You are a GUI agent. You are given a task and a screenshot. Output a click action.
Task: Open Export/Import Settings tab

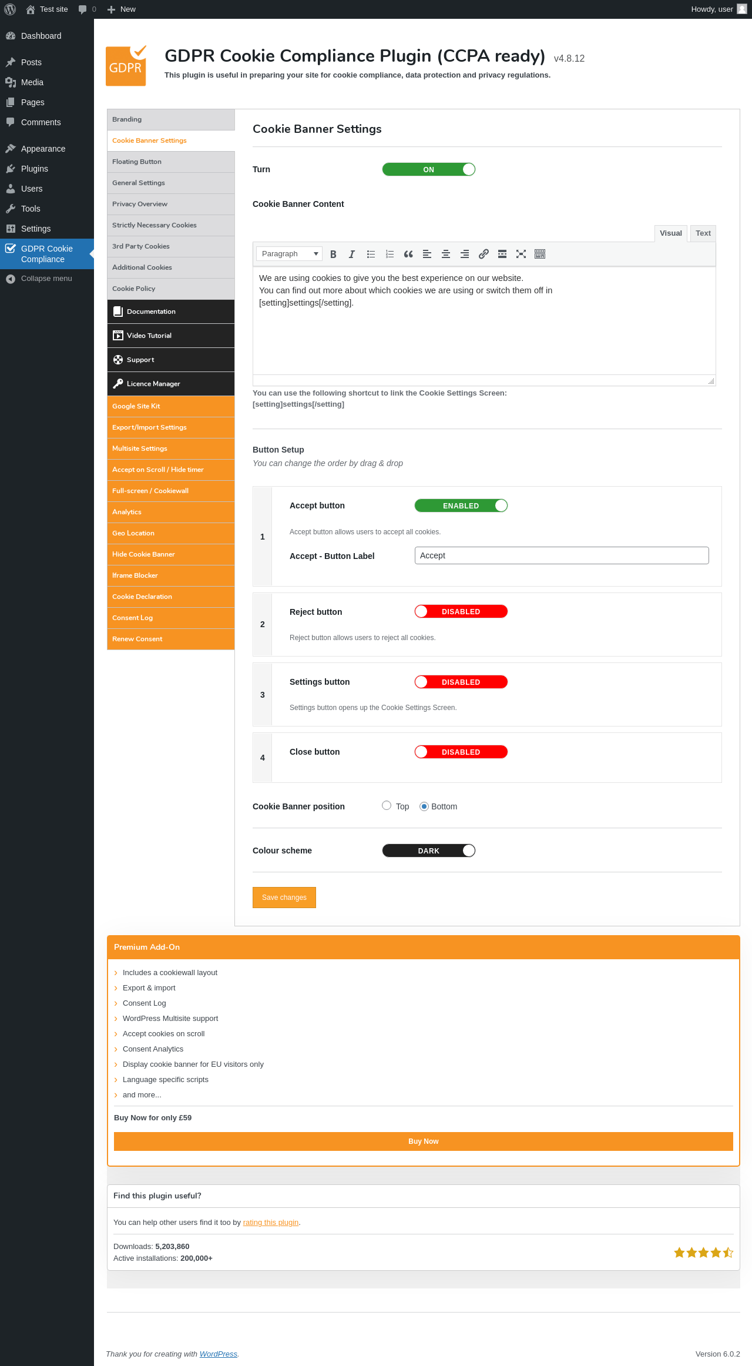pos(171,427)
